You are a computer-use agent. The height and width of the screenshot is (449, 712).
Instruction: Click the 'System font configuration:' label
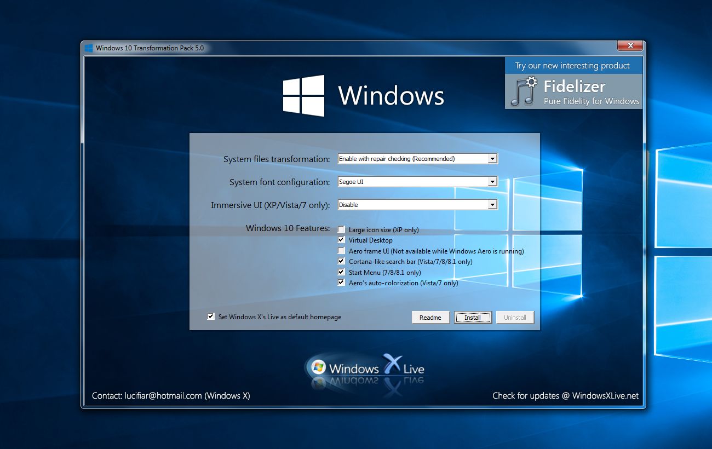point(280,182)
